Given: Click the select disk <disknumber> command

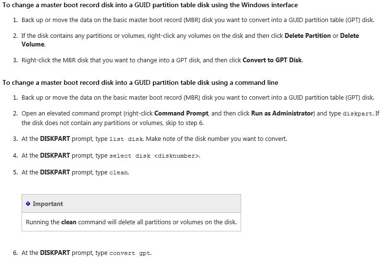Looking at the screenshot, I should pos(154,156).
